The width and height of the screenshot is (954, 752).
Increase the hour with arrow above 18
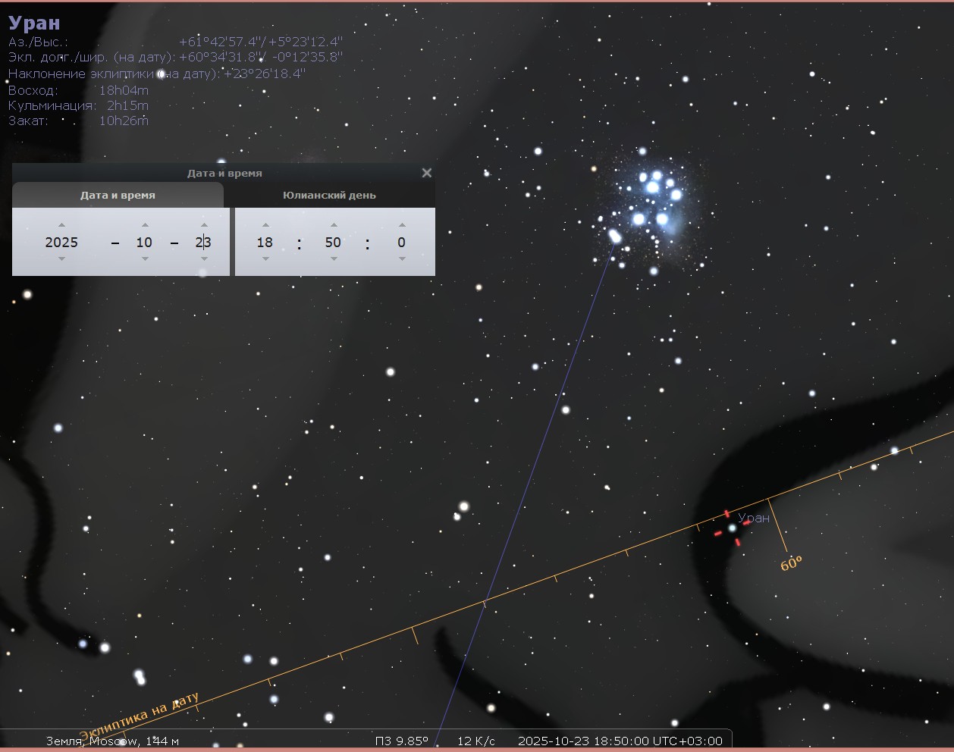click(x=265, y=225)
